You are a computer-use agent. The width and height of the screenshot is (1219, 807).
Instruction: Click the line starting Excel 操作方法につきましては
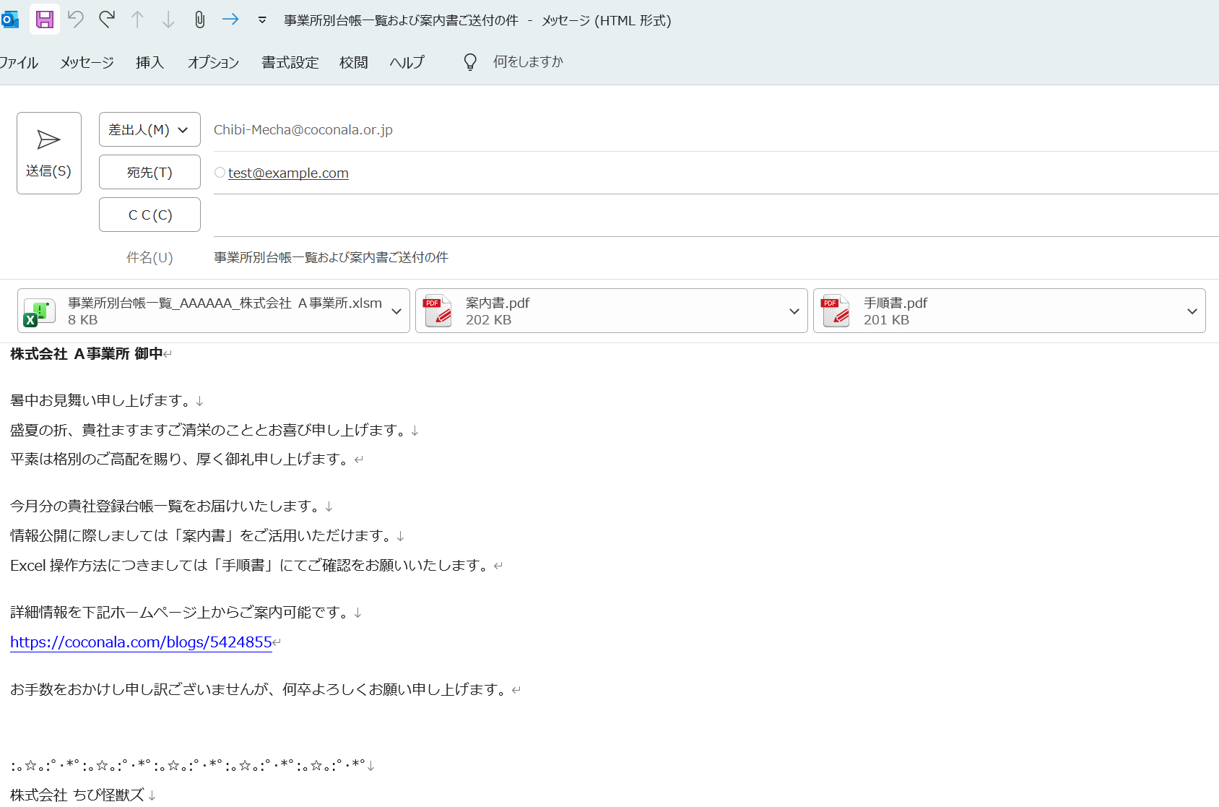coord(250,566)
